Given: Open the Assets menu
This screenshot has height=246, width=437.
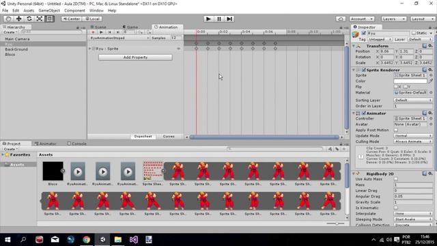Looking at the screenshot, I should pos(29,11).
